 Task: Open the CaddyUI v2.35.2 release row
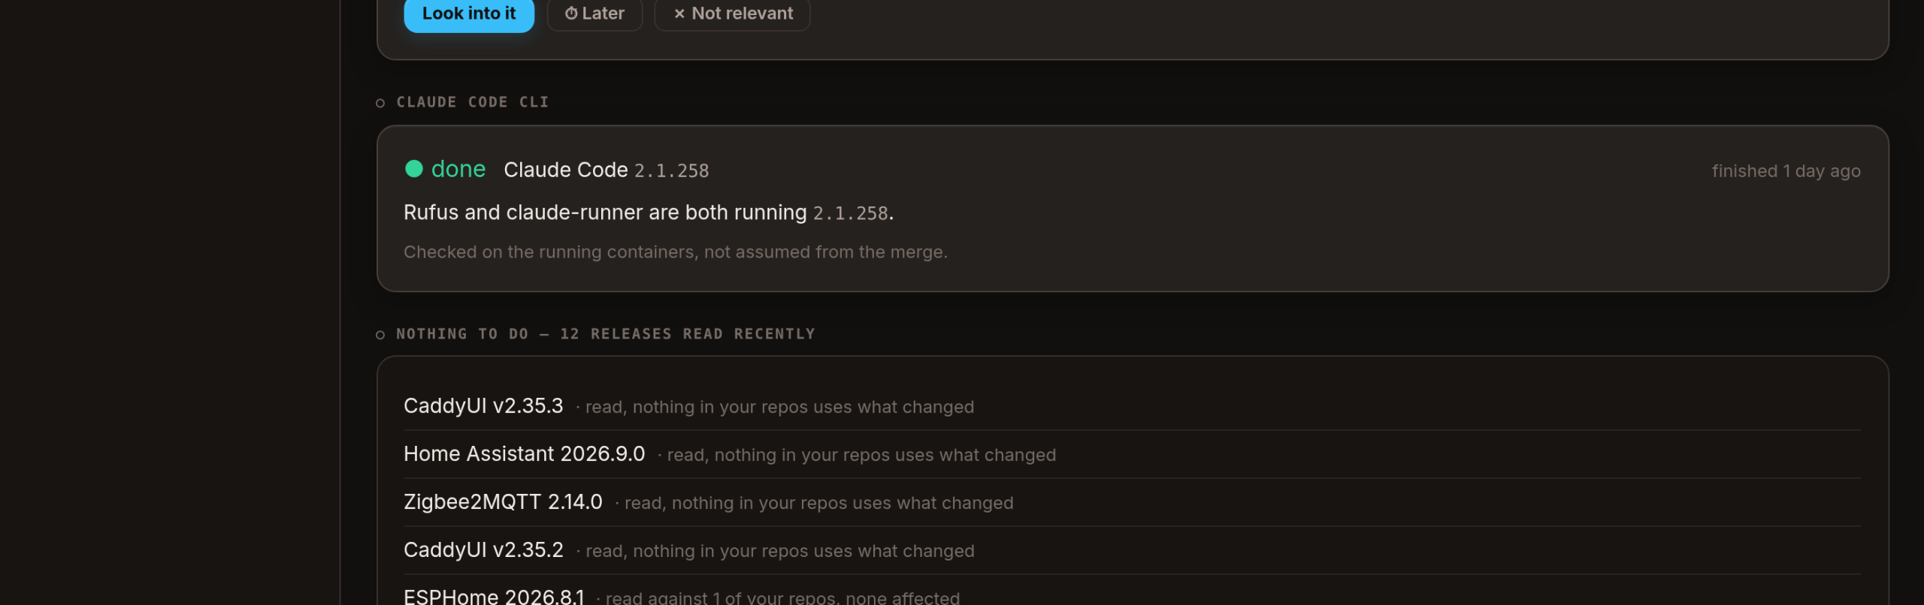(x=1132, y=550)
